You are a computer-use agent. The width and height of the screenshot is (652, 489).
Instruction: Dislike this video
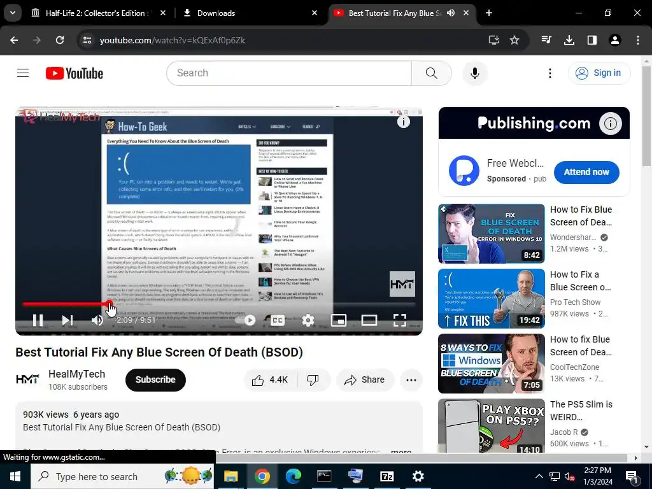[313, 379]
